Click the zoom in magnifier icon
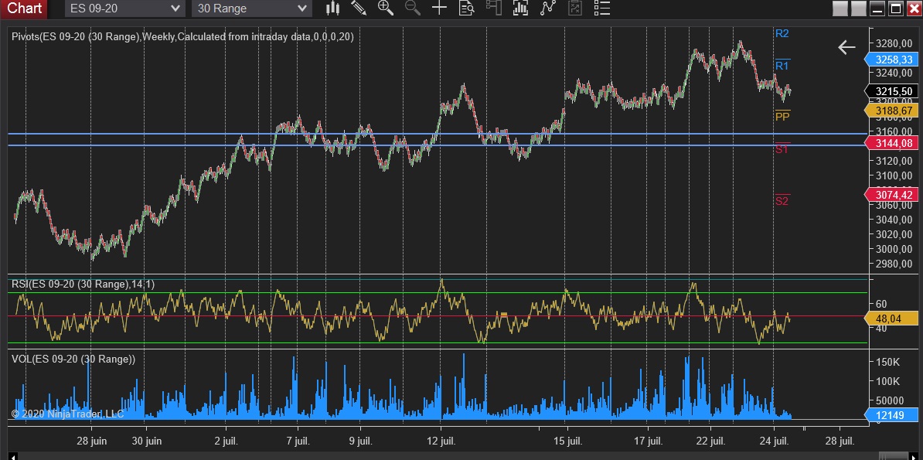The image size is (923, 460). click(x=385, y=9)
